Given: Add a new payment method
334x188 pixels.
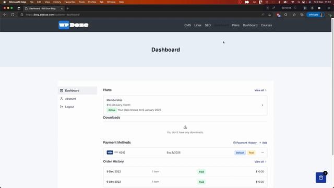Looking at the screenshot, I should tap(263, 143).
